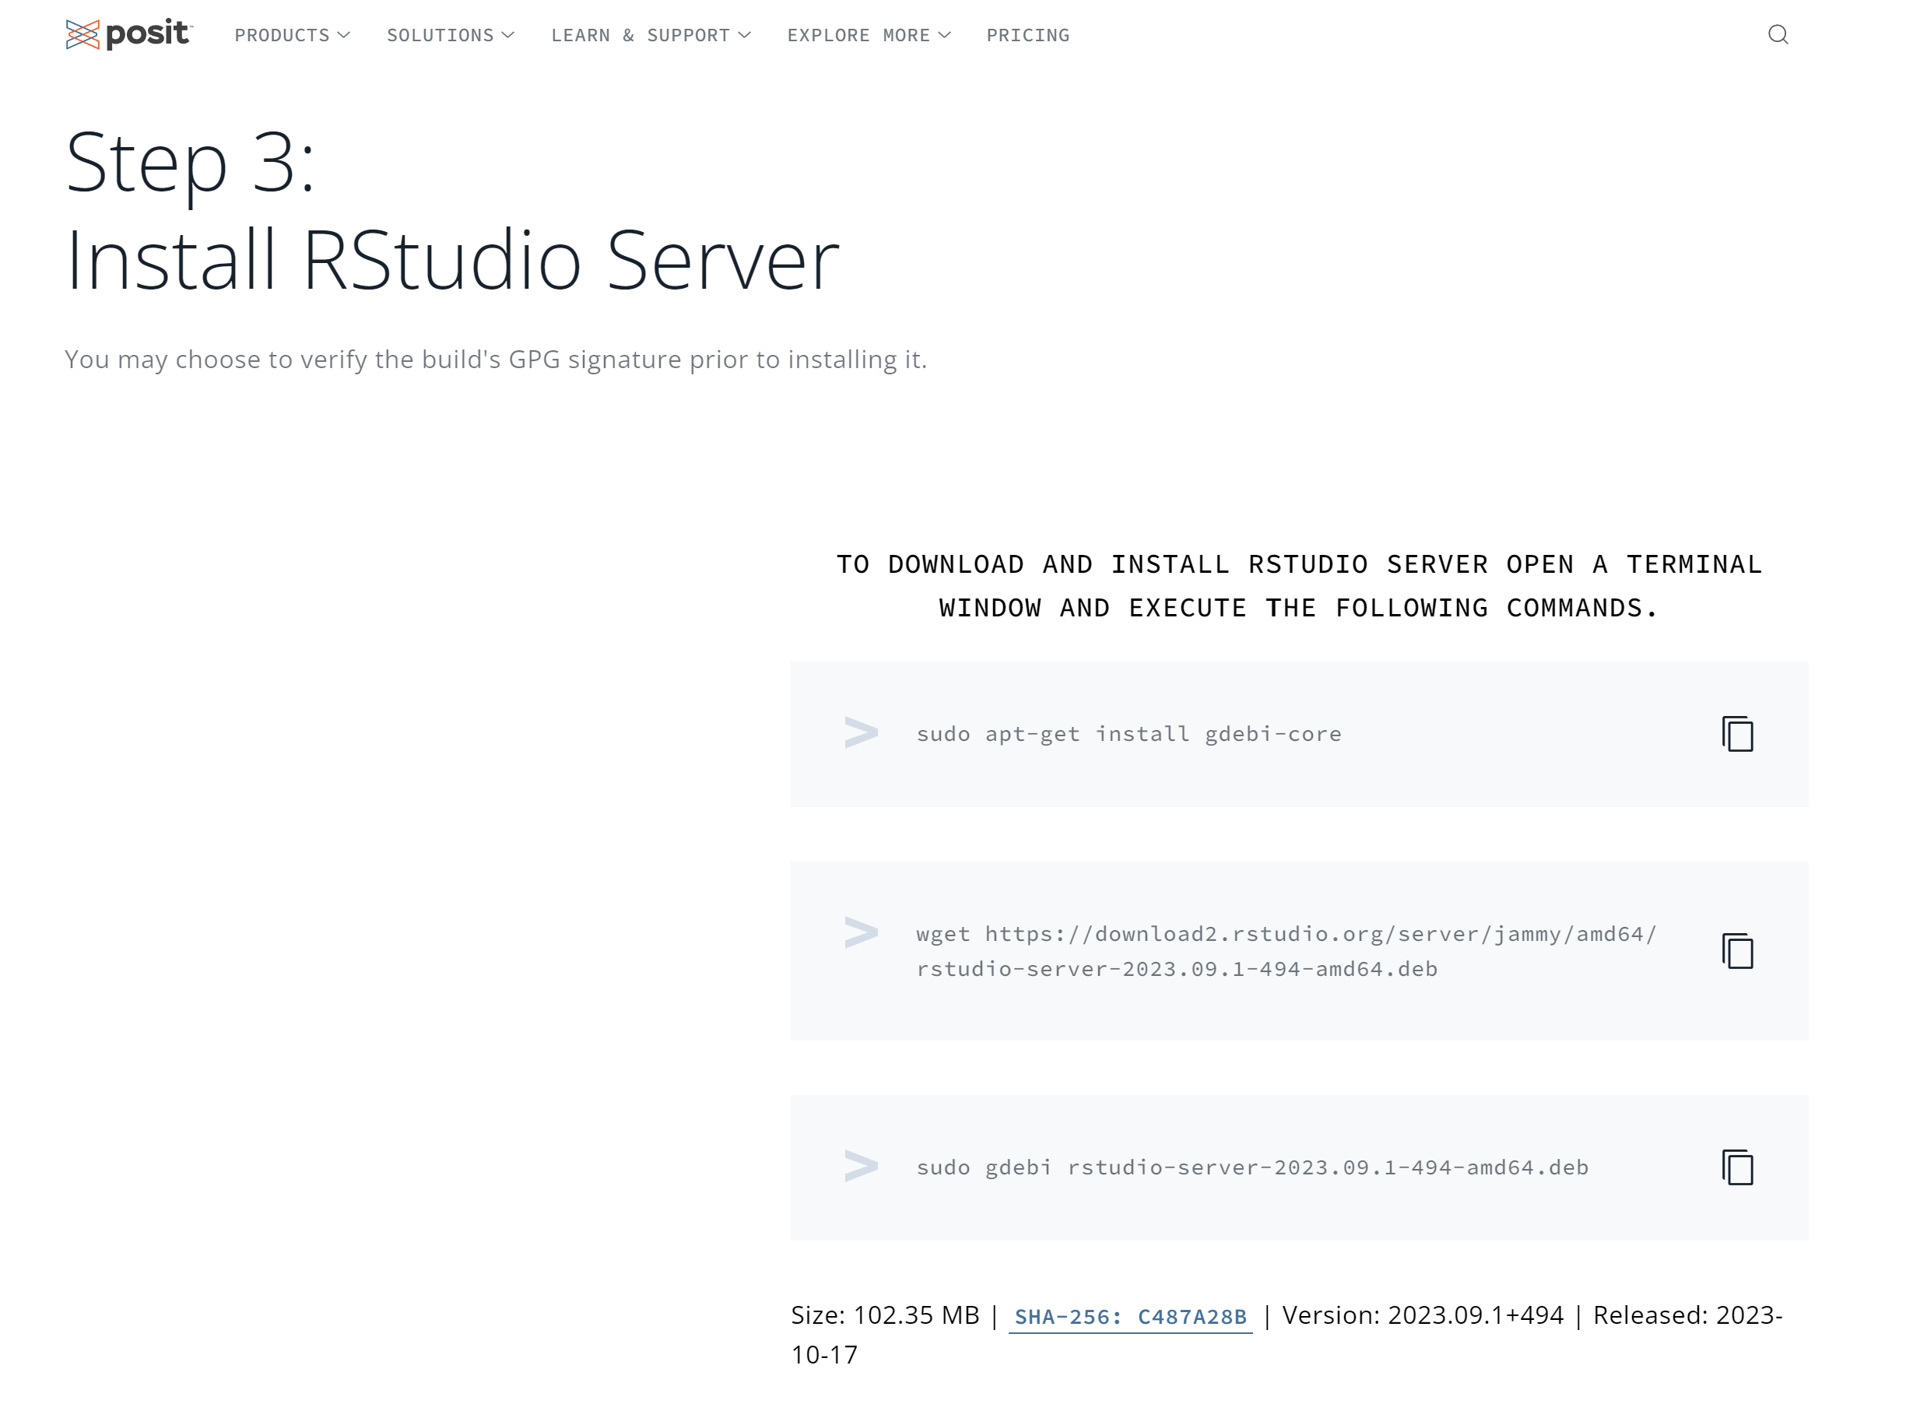Click the 'Version: 2023.09.1+494' text
Image resolution: width=1913 pixels, height=1404 pixels.
tap(1423, 1315)
